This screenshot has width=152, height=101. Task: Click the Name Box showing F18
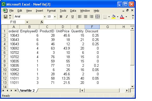pos(13,22)
